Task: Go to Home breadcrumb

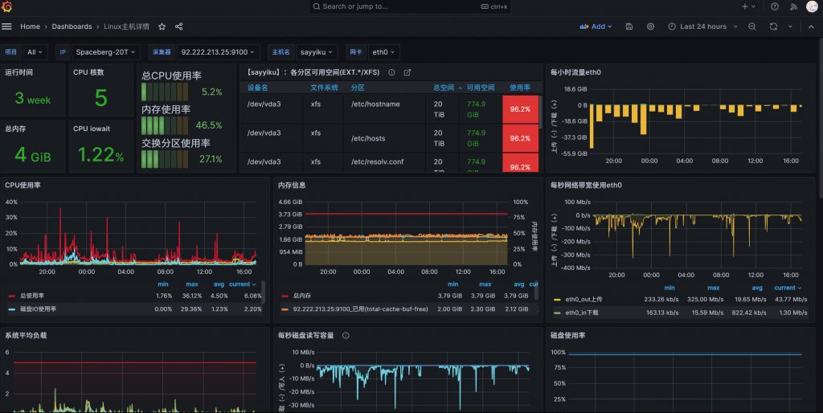Action: click(30, 27)
